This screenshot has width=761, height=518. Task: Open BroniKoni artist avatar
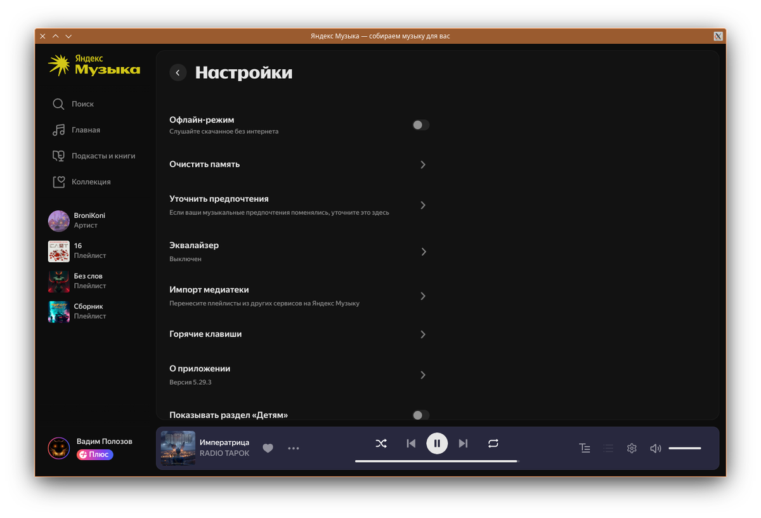click(59, 221)
